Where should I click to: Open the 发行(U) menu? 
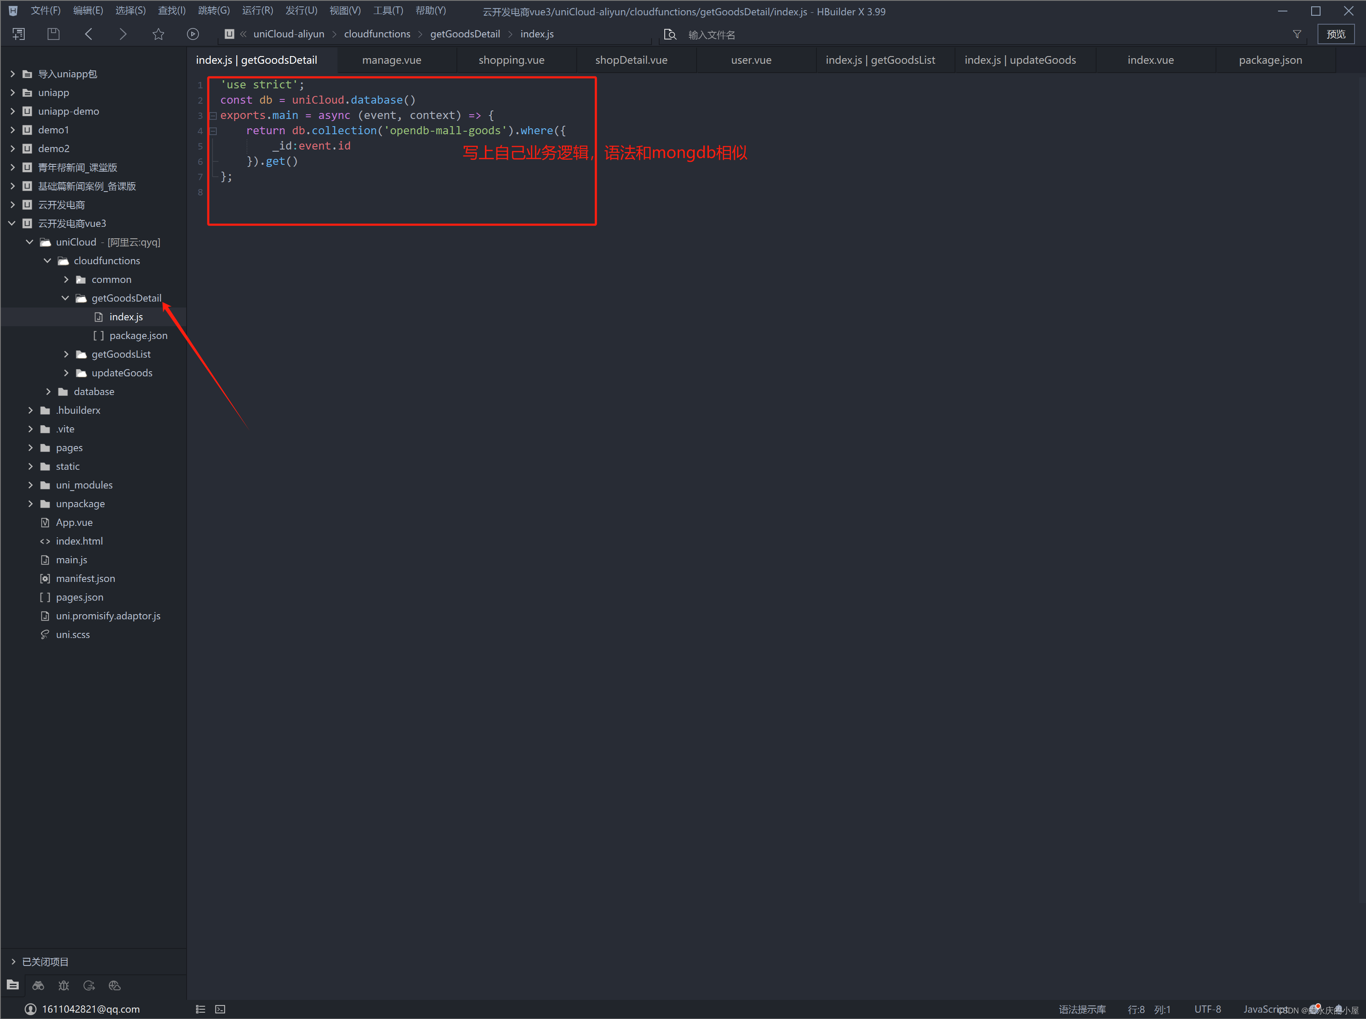[301, 11]
